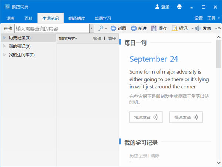Switch to the 翻译朗读 tab
The height and width of the screenshot is (167, 222).
77,18
